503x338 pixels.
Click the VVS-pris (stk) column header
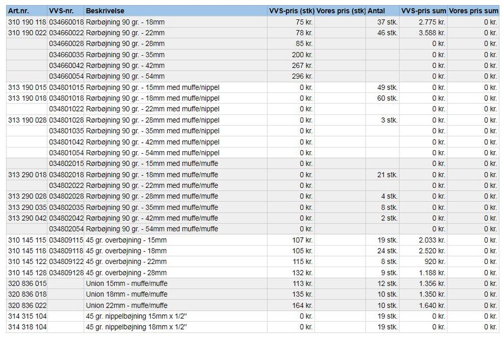coord(291,10)
